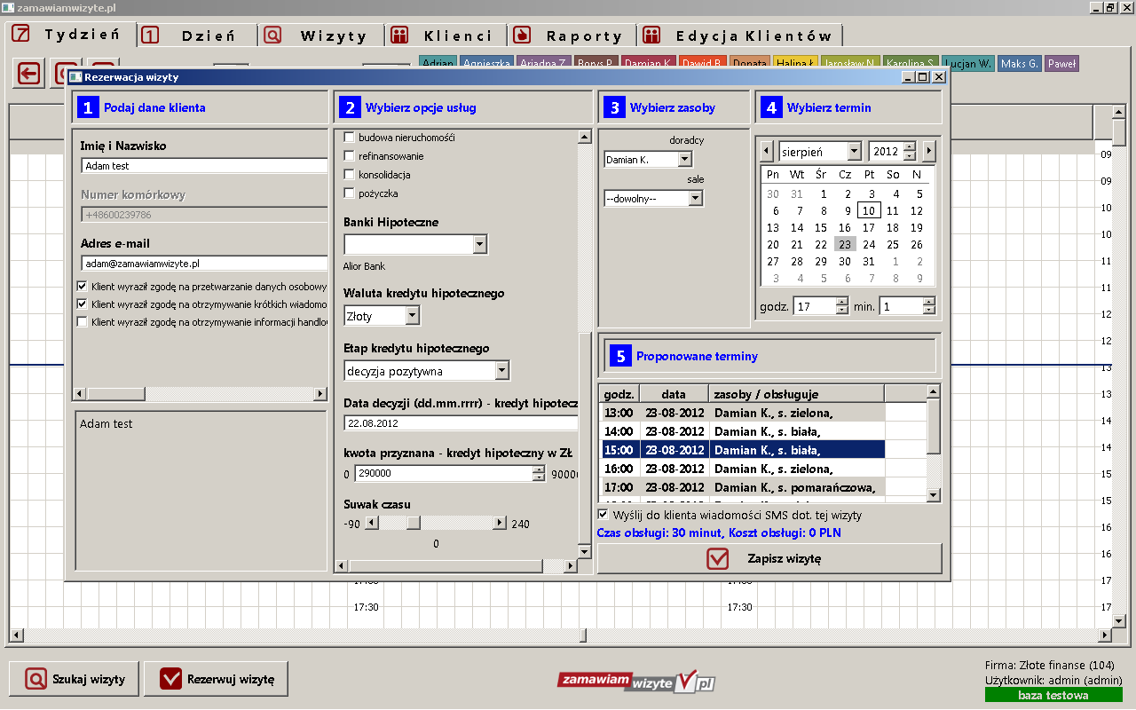Screen dimensions: 1136x710
Task: Click right arrow of Suwak czasu slider
Action: click(x=500, y=524)
